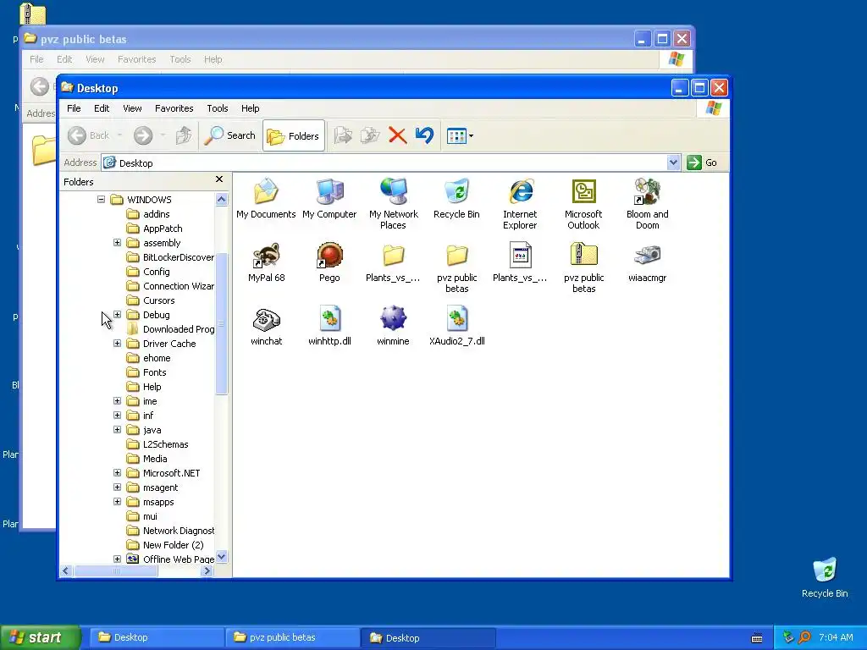
Task: Select the Fonts folder in tree
Action: (147, 372)
